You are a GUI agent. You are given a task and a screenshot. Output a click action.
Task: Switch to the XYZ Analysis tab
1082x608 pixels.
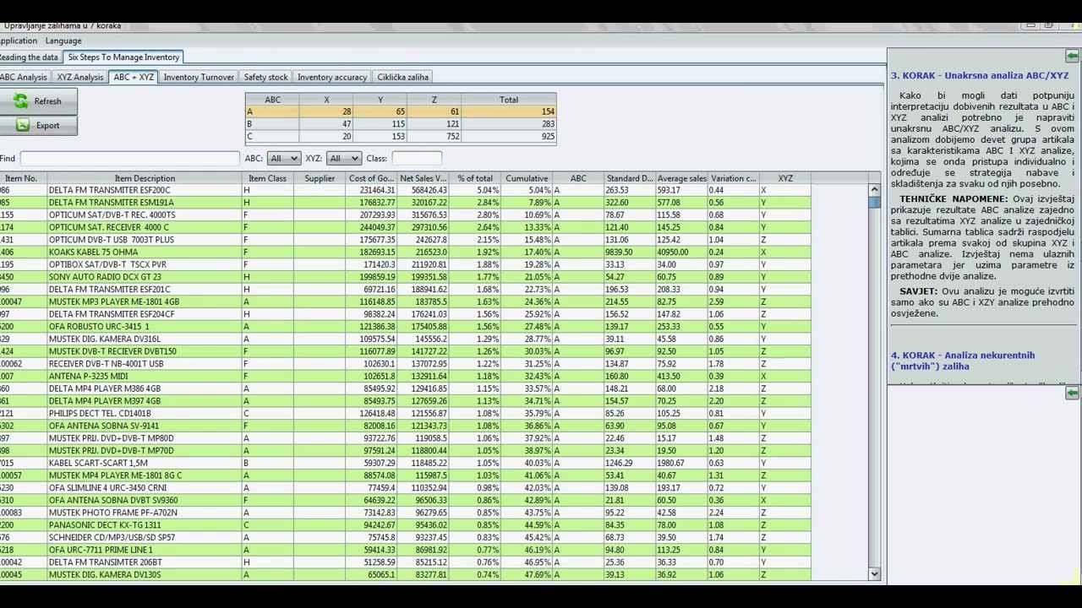pyautogui.click(x=80, y=77)
